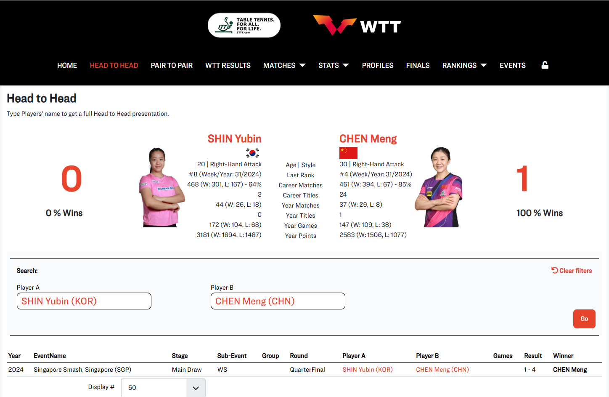Open the FINALS page

[418, 65]
